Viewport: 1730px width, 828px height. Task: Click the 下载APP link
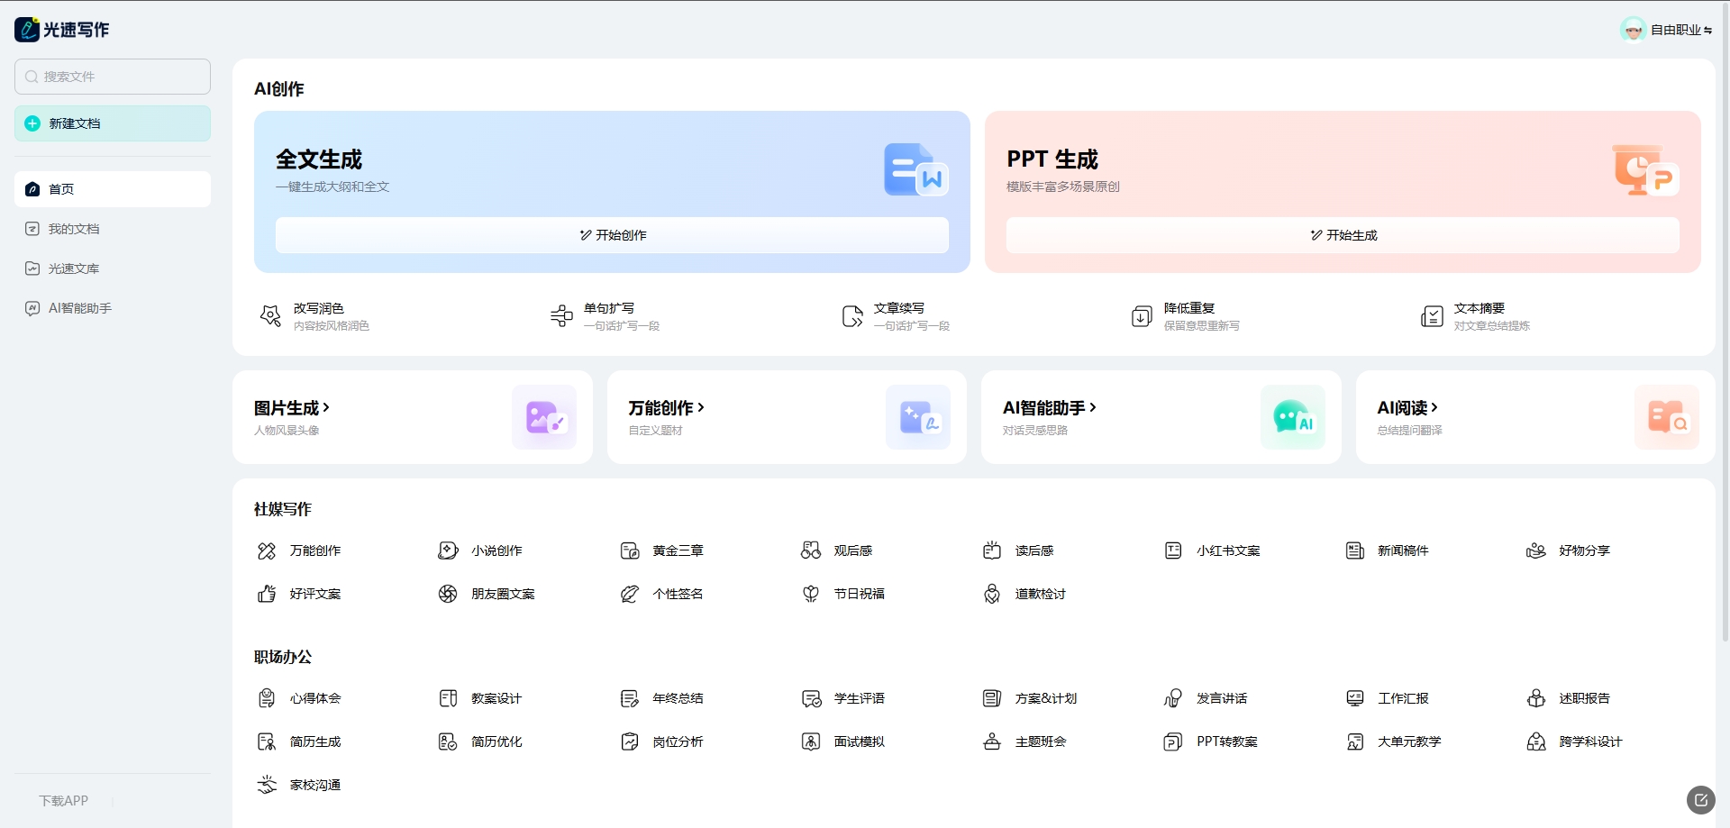[64, 800]
